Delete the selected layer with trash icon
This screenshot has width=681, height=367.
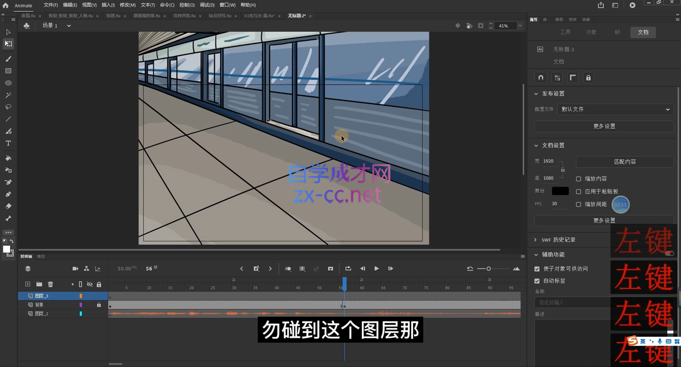click(x=51, y=285)
